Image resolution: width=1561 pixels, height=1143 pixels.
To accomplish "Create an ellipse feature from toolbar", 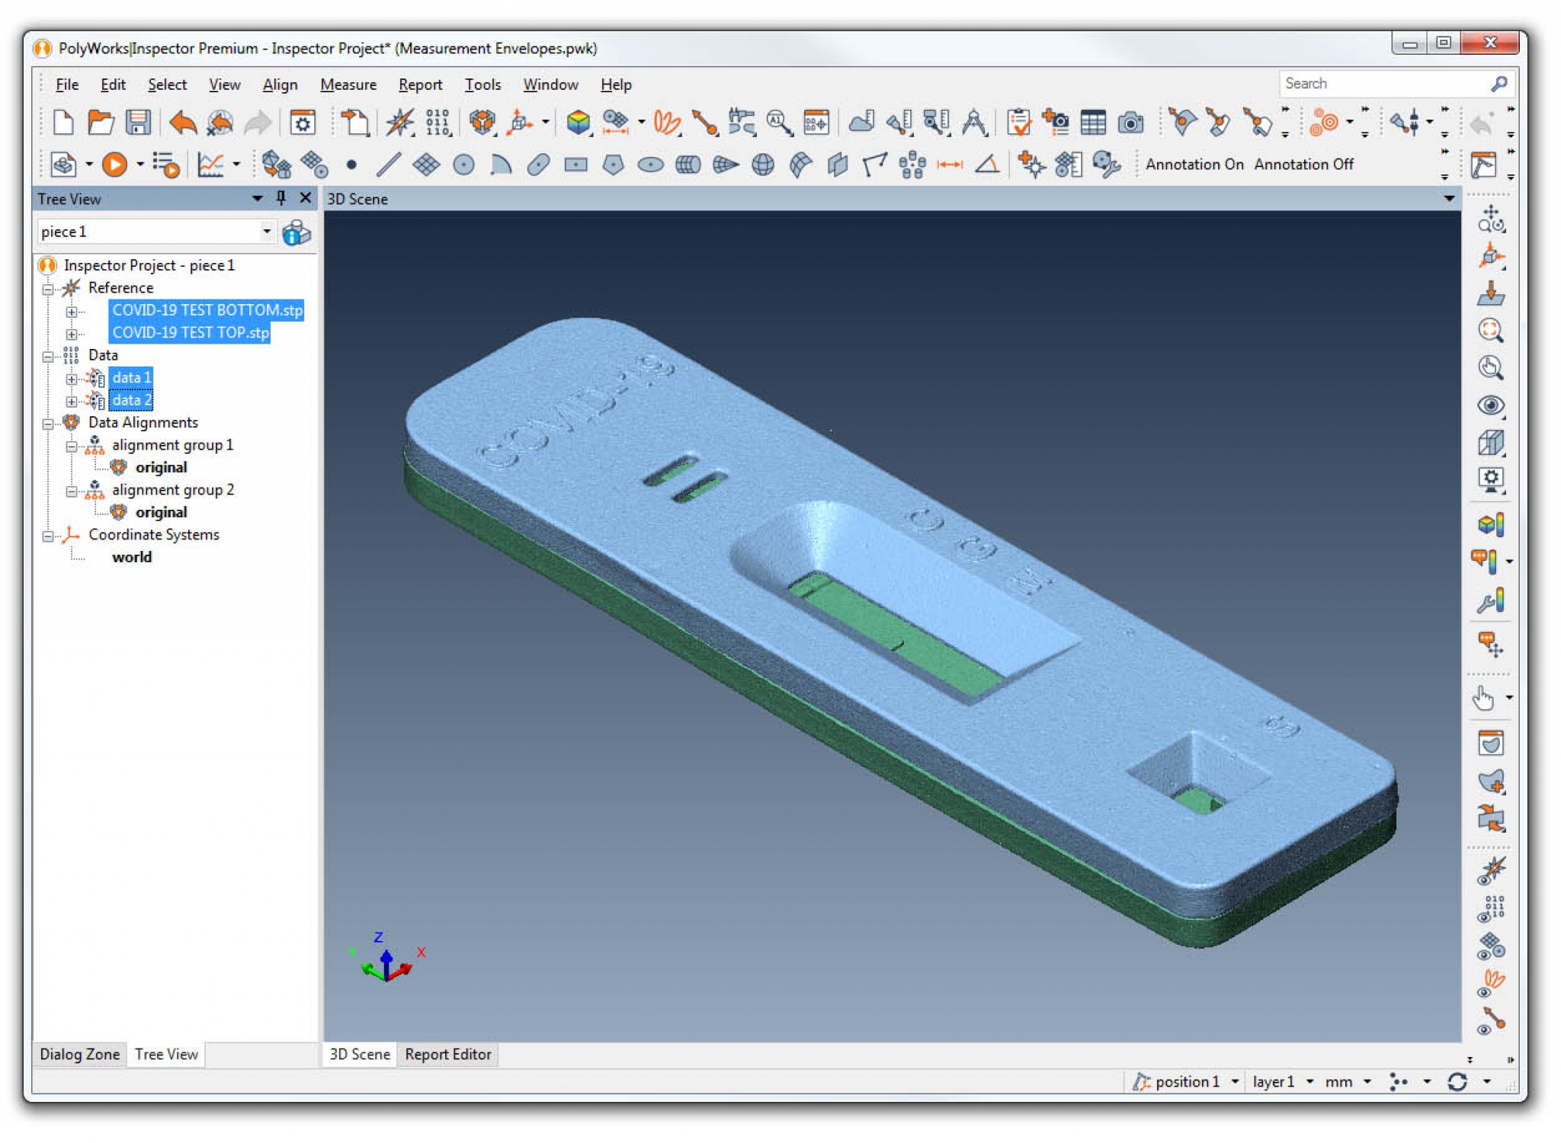I will click(x=650, y=165).
